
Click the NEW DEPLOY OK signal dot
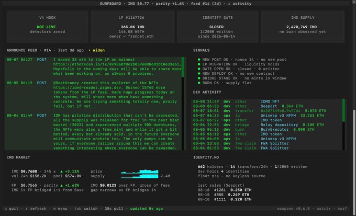coord(199,74)
